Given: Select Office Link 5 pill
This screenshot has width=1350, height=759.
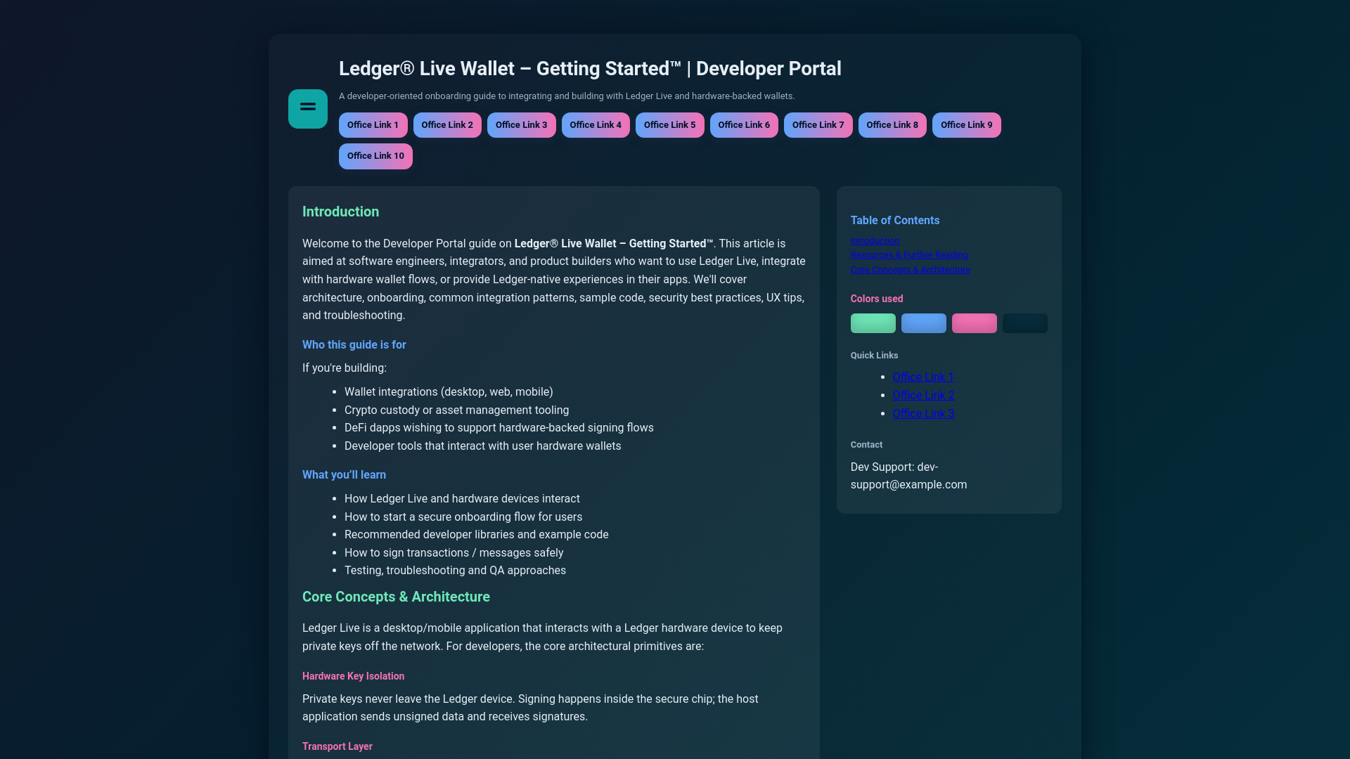Looking at the screenshot, I should coord(669,125).
